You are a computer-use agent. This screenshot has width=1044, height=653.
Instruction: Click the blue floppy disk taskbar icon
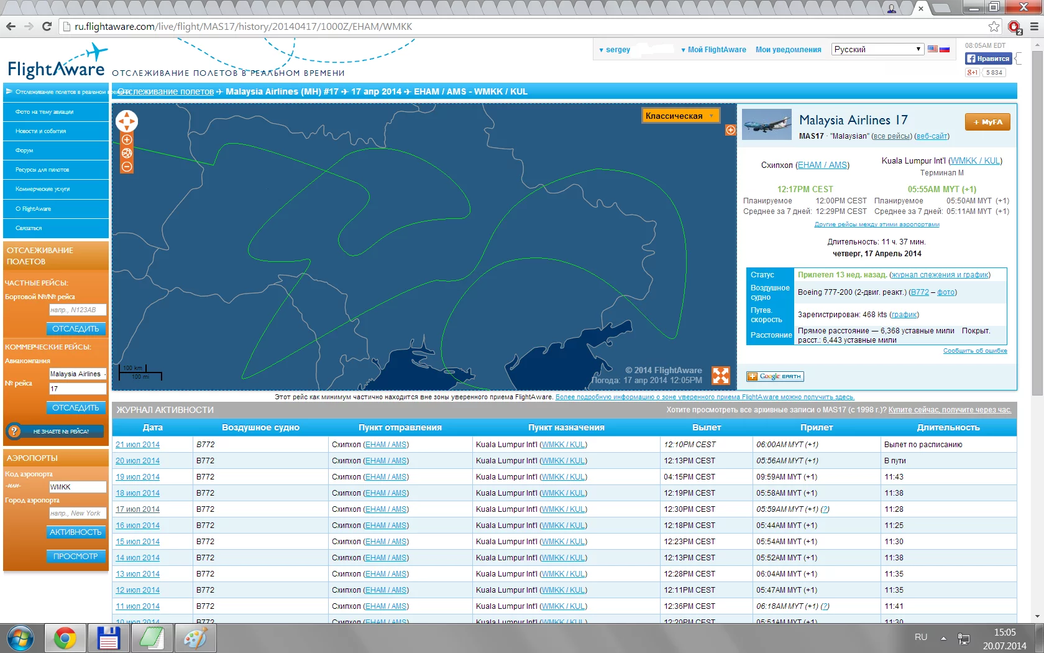tap(108, 639)
